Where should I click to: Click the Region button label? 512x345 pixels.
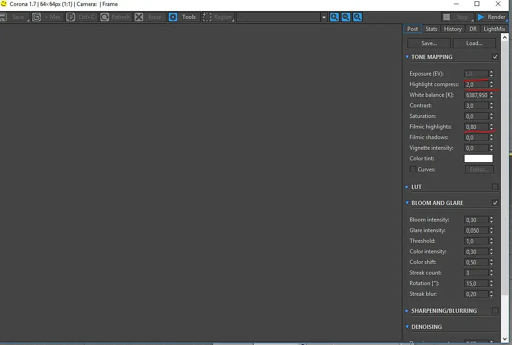point(223,17)
